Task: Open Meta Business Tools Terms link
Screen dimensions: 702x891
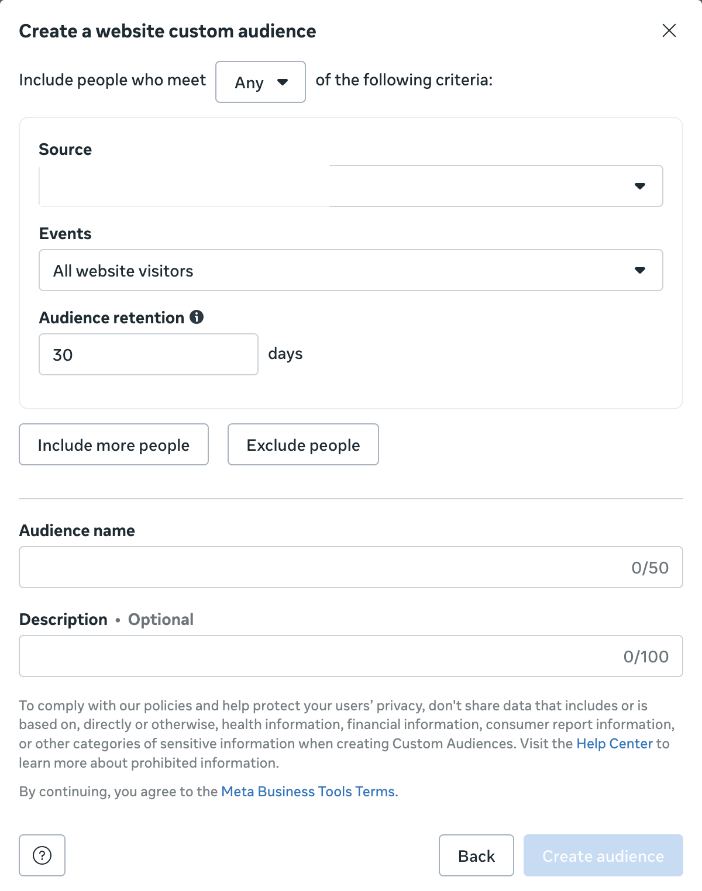Action: click(309, 792)
